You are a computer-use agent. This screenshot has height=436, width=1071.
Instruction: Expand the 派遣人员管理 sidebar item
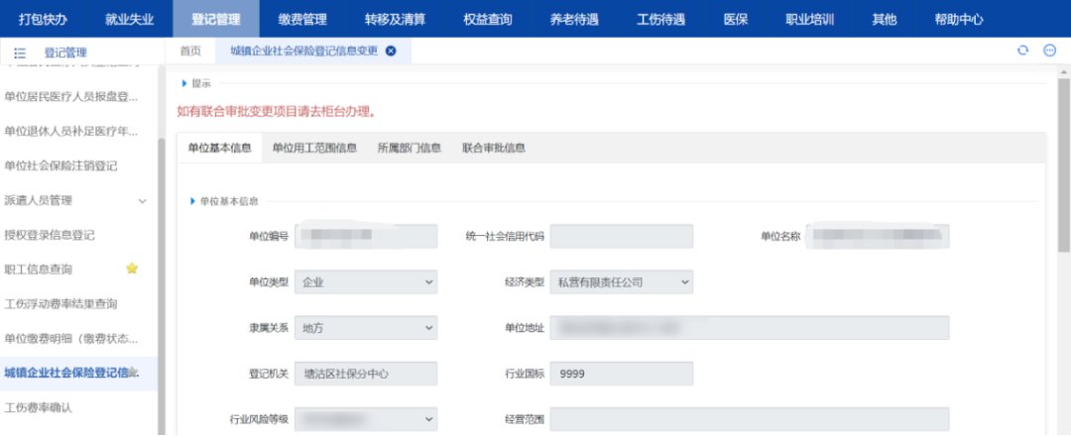click(142, 201)
